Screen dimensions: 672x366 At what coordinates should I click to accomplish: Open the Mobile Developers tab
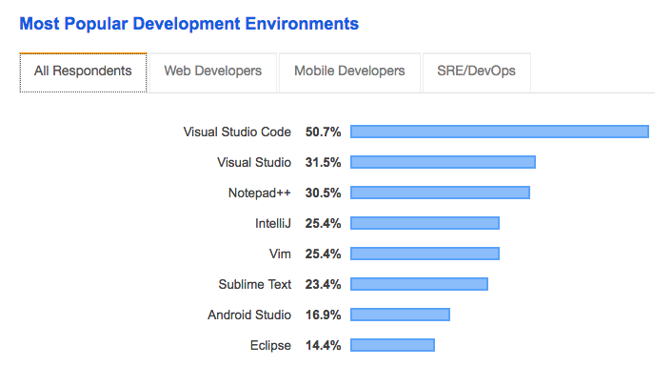point(349,72)
